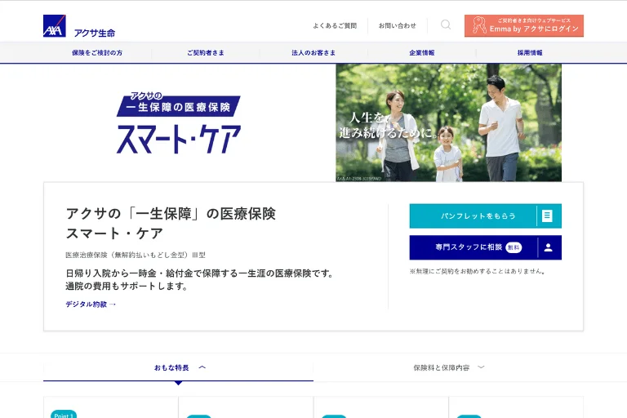The width and height of the screenshot is (627, 418).
Task: Click the family jogging hero image
Action: point(449,122)
